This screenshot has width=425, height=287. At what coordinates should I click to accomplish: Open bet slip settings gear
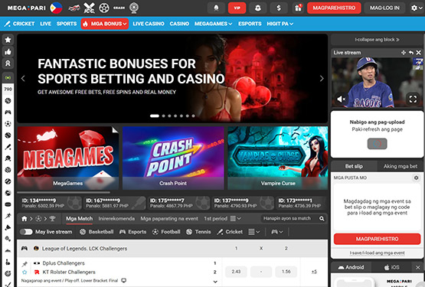416,178
